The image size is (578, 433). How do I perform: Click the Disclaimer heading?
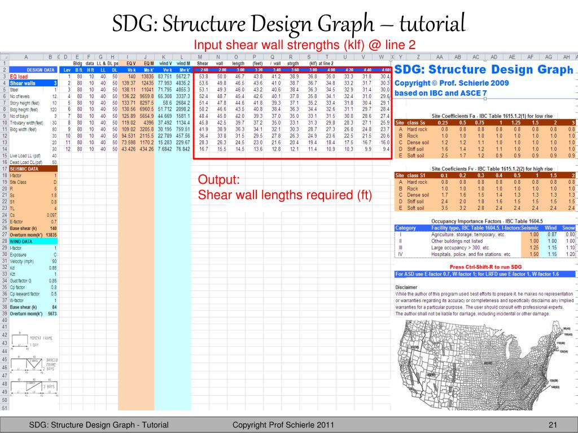click(406, 287)
